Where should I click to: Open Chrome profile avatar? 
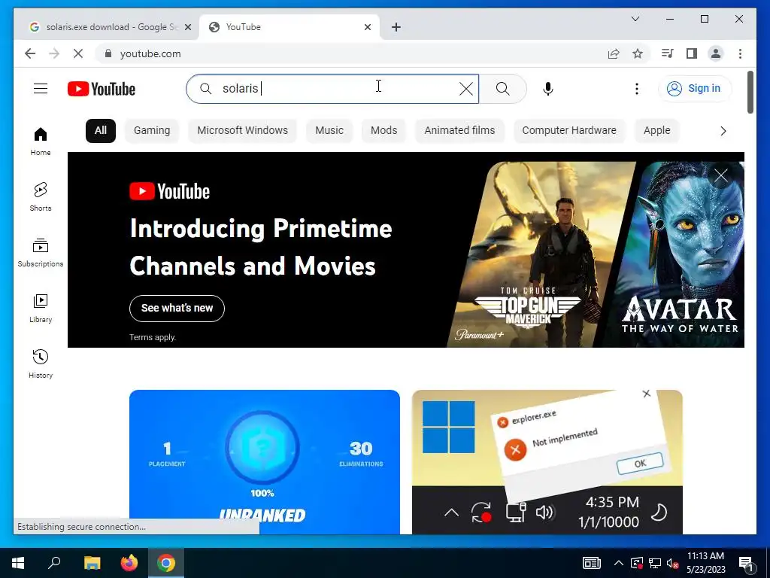pos(716,53)
